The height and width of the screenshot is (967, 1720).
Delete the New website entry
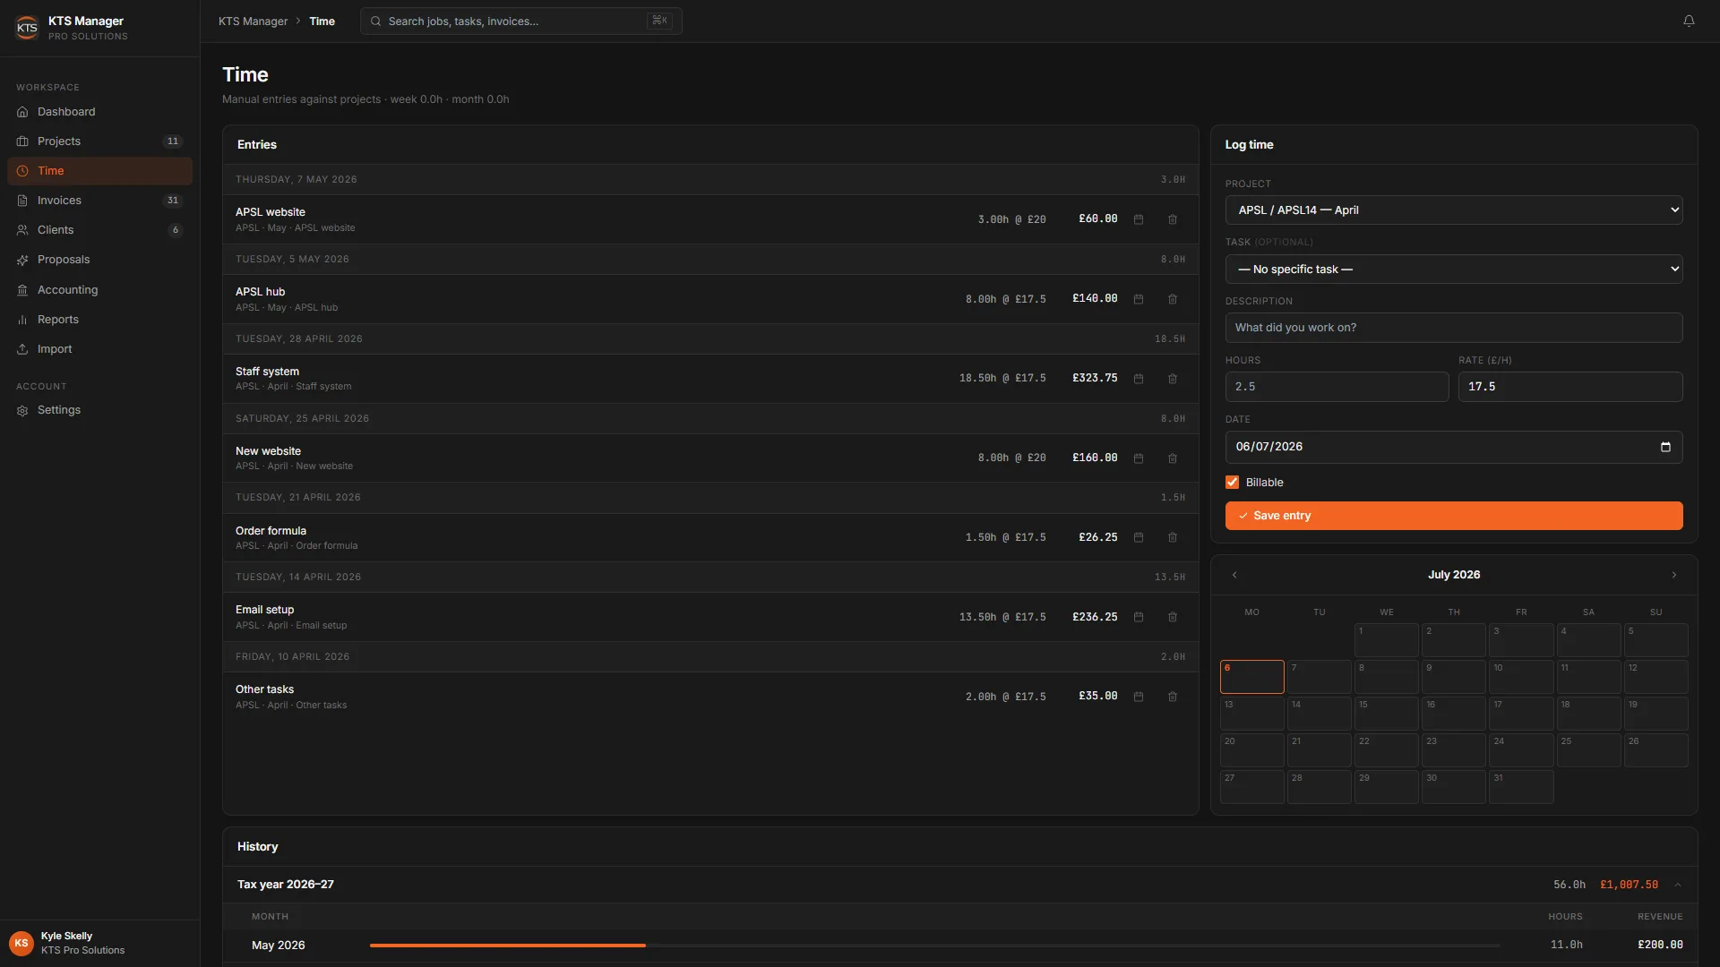(1173, 458)
